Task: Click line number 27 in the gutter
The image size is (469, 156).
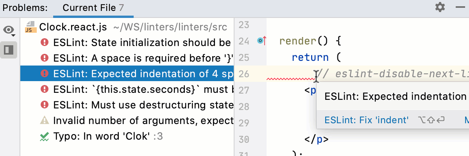Action: (243, 90)
